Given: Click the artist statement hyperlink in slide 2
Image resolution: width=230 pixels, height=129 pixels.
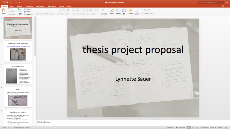Looking at the screenshot, I should [x=18, y=46].
